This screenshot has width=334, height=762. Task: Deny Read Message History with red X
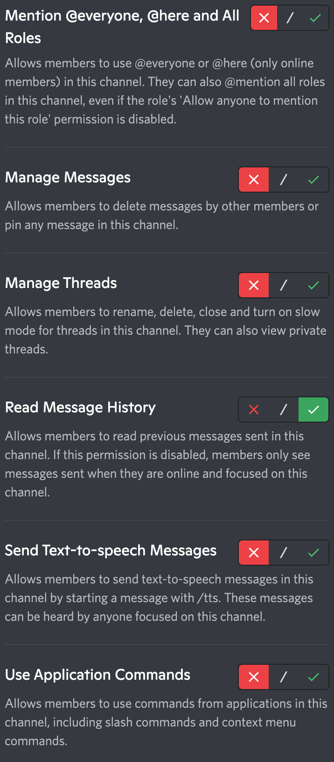pyautogui.click(x=254, y=410)
